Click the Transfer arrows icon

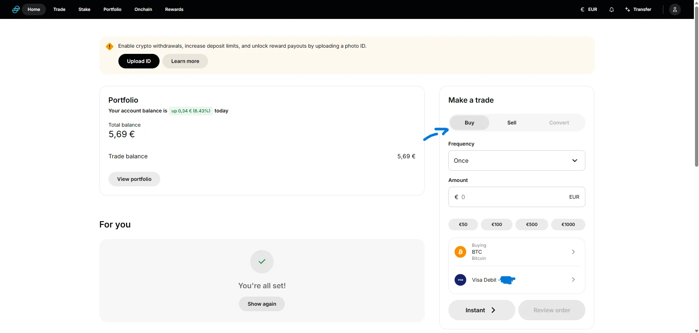click(627, 9)
